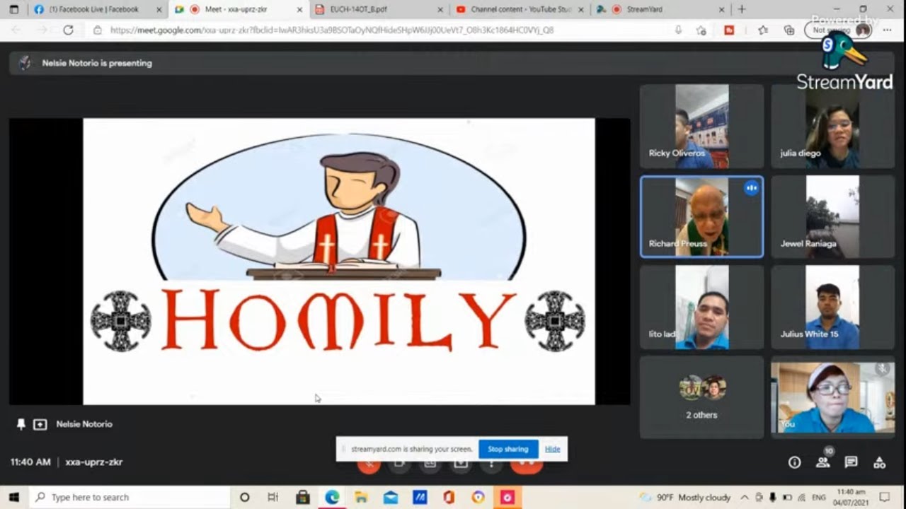Open the in-call chat panel
The height and width of the screenshot is (509, 906).
pyautogui.click(x=851, y=462)
